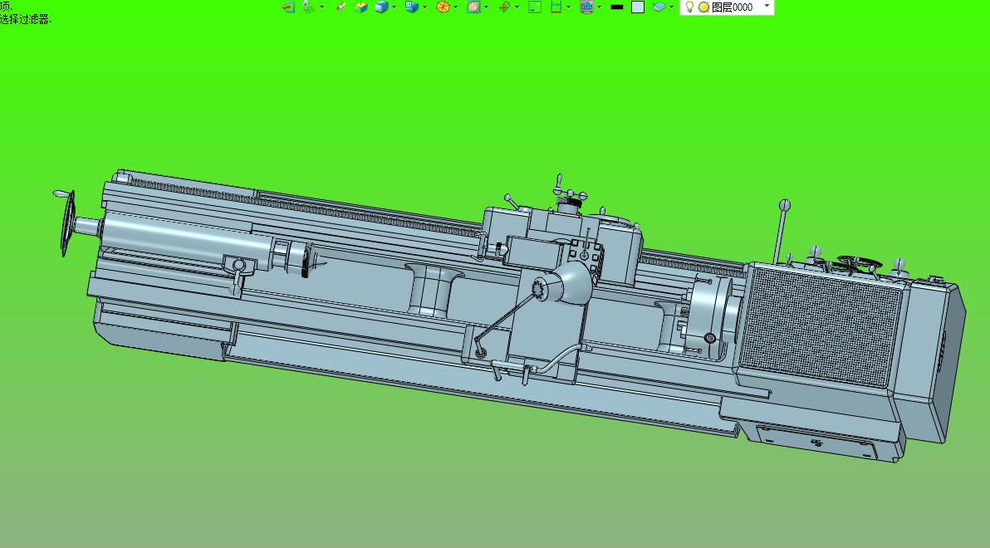
Task: Click the light blue color swatch
Action: pyautogui.click(x=638, y=7)
